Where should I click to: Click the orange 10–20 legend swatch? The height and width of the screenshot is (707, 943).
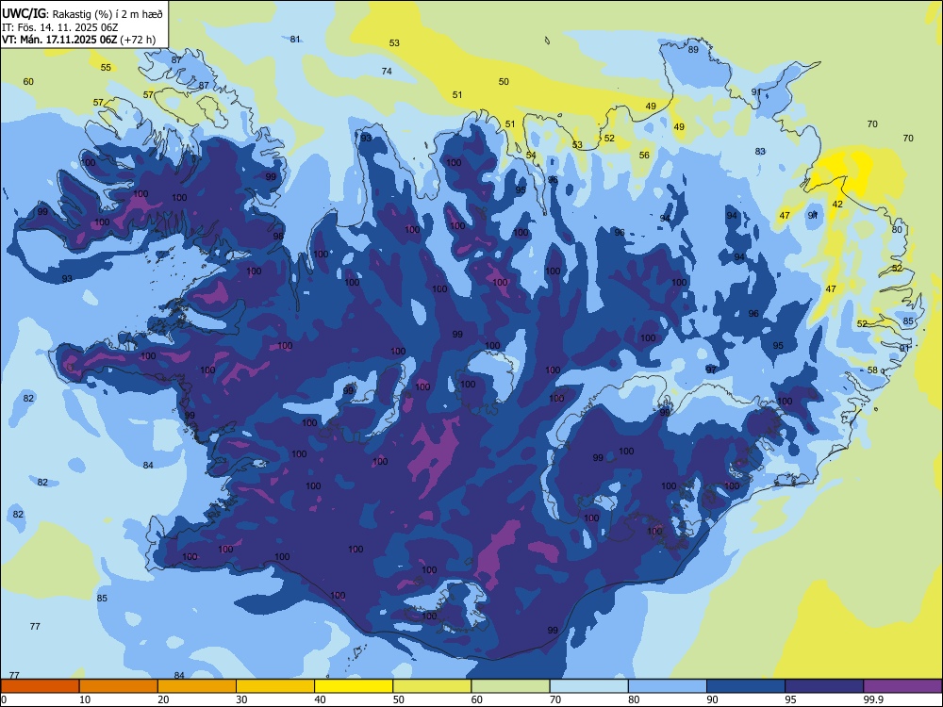(x=119, y=686)
